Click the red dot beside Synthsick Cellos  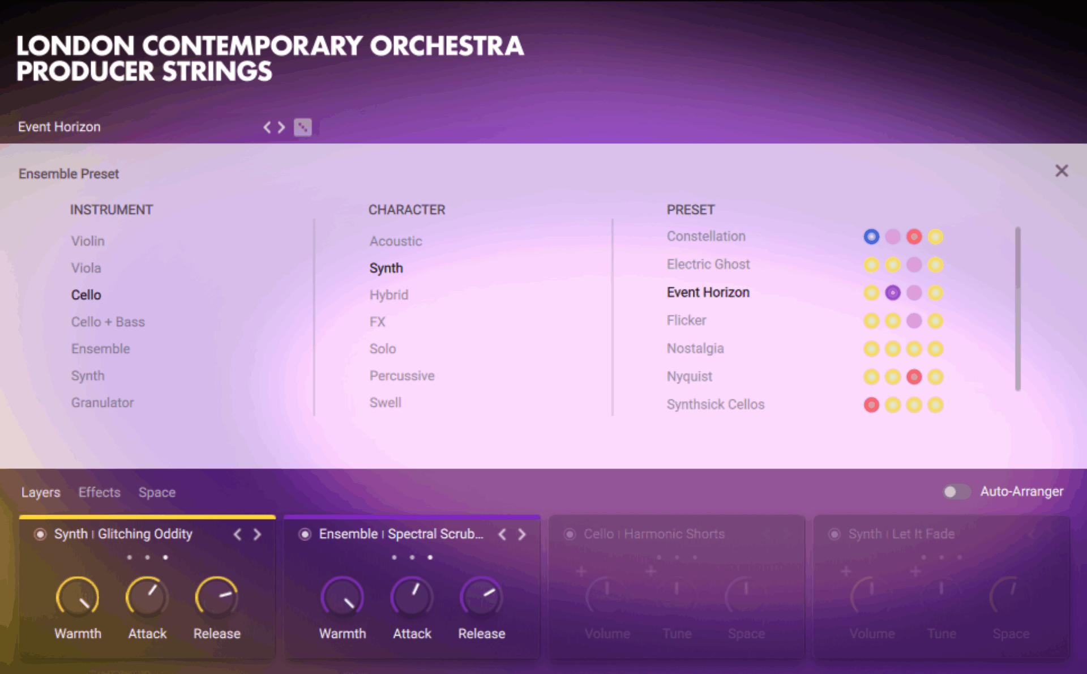(x=871, y=404)
